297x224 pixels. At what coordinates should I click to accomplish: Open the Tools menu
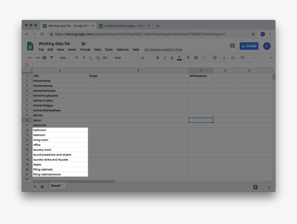tap(109, 50)
